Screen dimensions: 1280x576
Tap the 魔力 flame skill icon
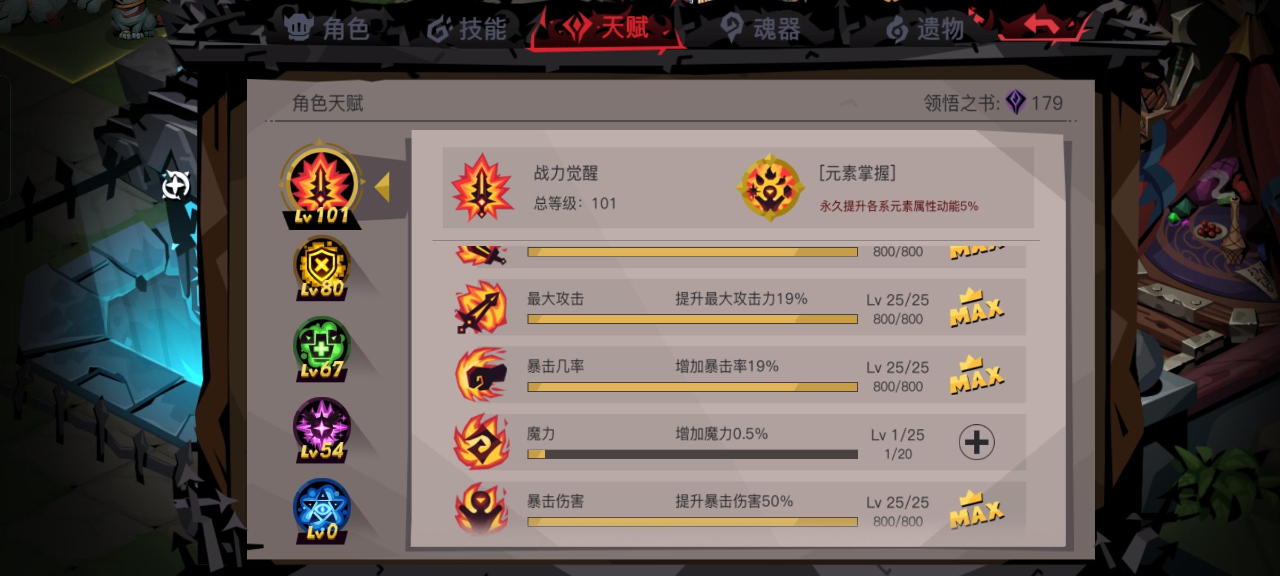(481, 443)
